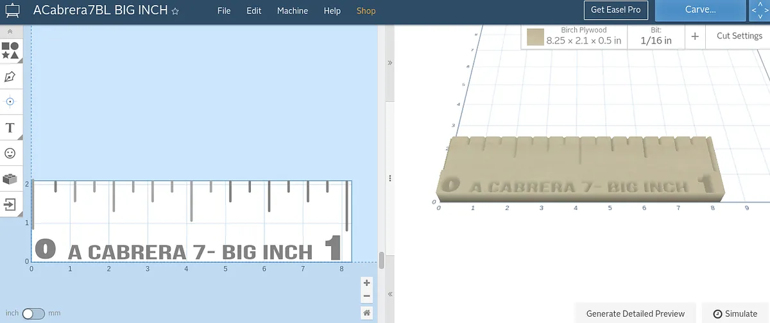The height and width of the screenshot is (323, 770).
Task: Click the Birch Plywood color swatch
Action: [535, 37]
